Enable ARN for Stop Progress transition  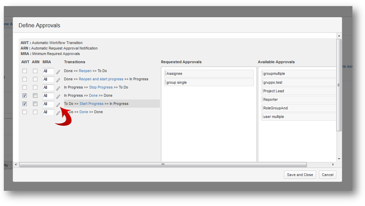point(35,87)
